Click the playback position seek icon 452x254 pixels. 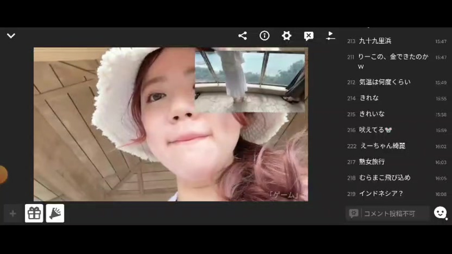tap(331, 36)
